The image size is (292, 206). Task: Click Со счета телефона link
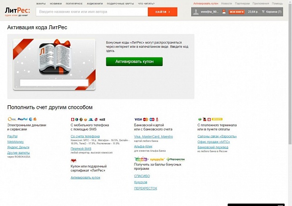[x=85, y=137]
